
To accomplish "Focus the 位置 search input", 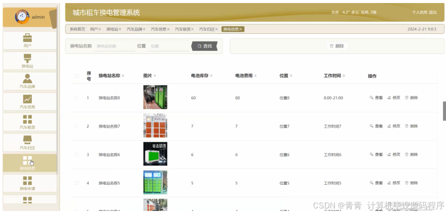I will pos(168,46).
